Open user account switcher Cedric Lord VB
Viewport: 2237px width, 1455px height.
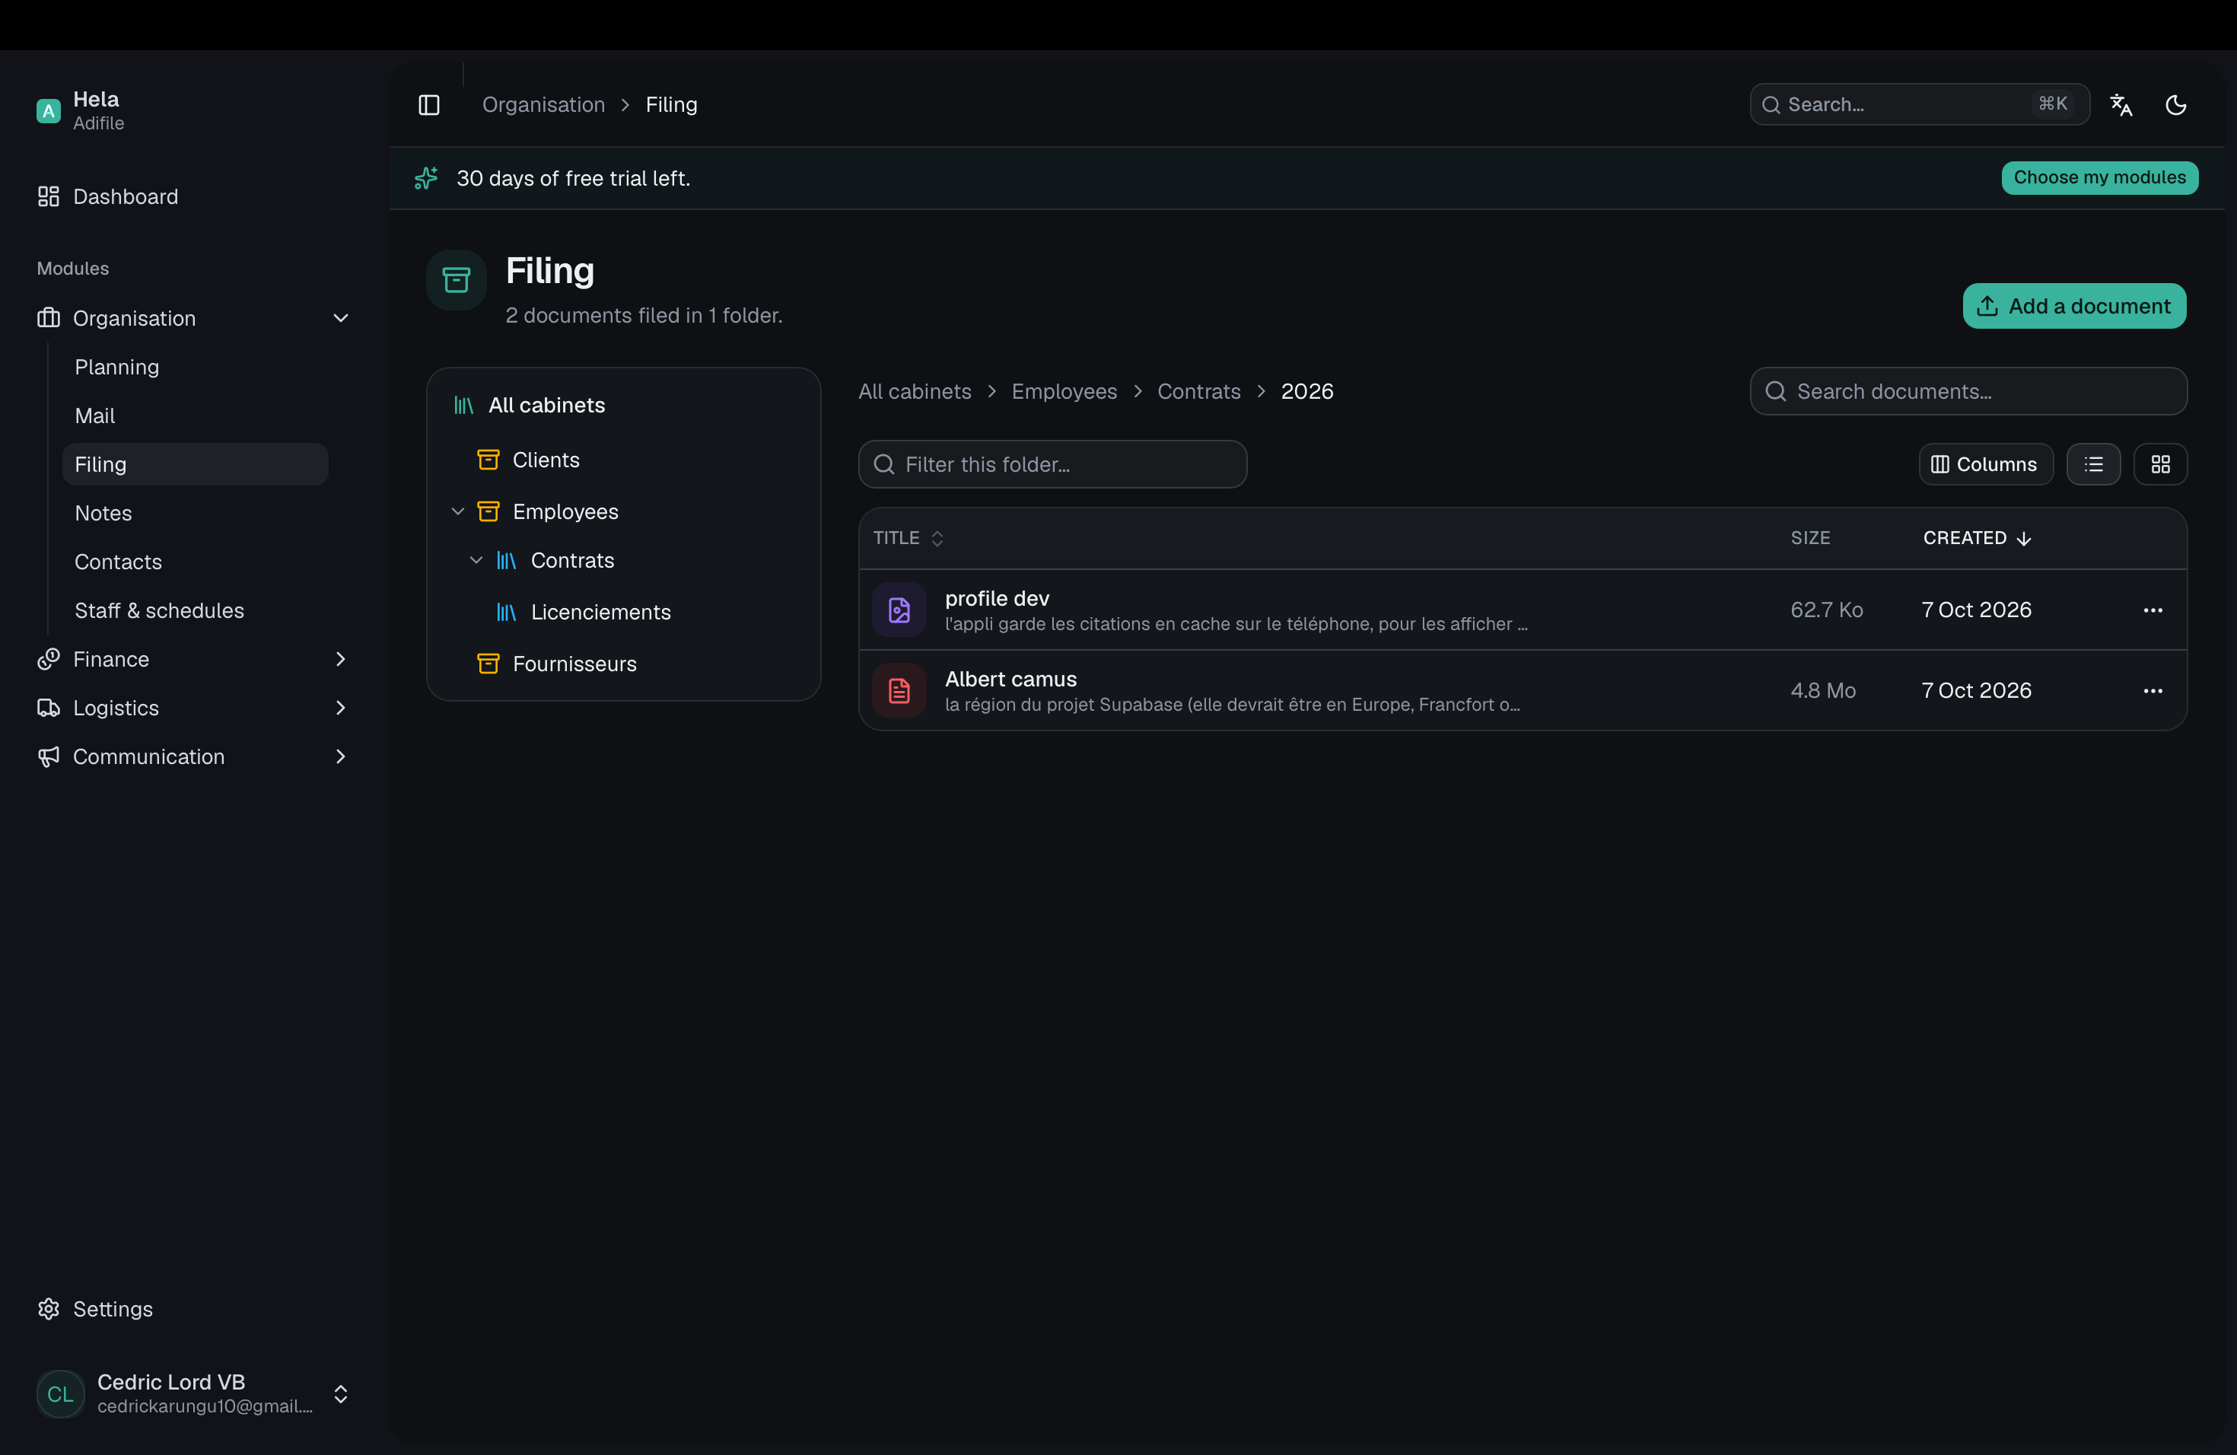click(193, 1393)
